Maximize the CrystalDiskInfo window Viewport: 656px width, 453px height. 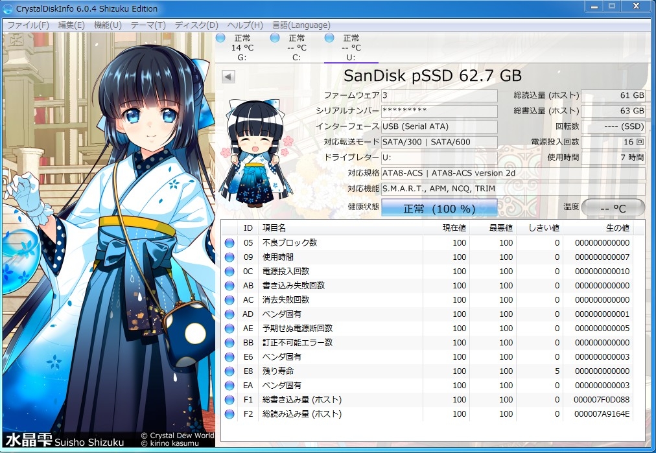coord(612,6)
